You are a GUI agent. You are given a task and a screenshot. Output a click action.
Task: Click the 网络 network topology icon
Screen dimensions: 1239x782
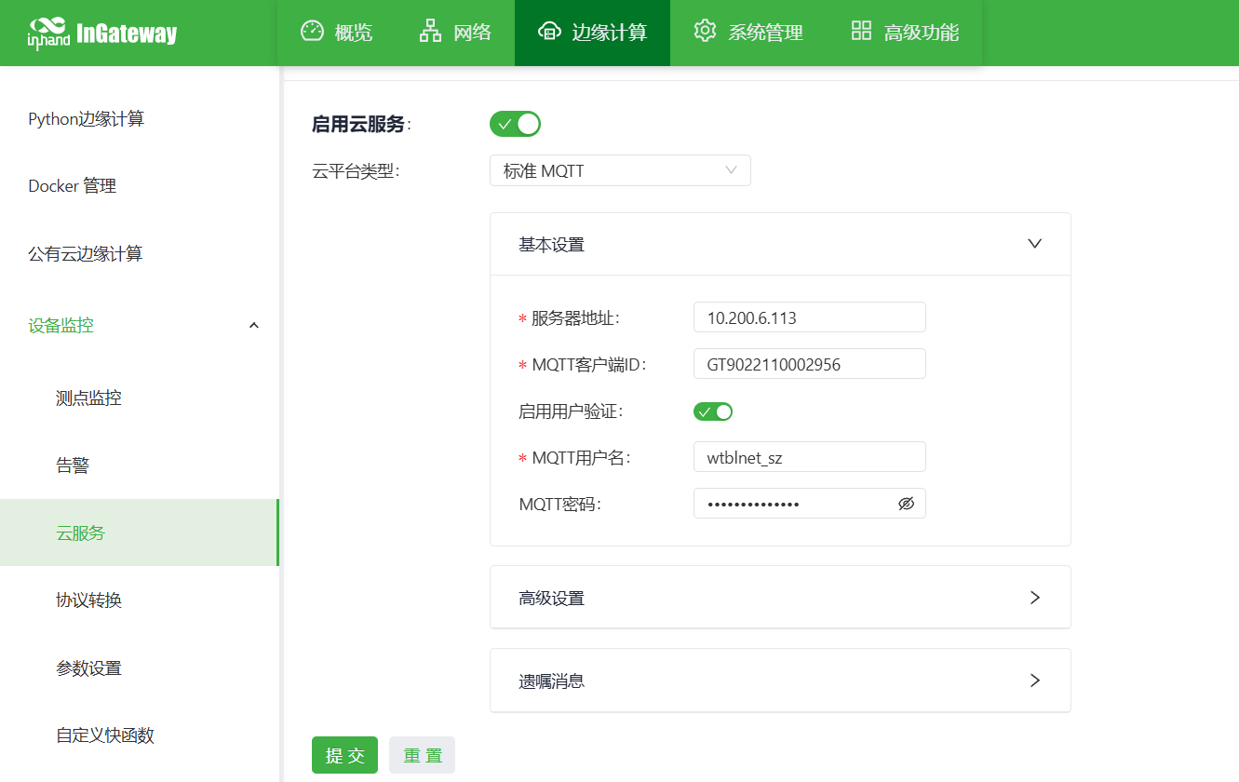(x=431, y=32)
